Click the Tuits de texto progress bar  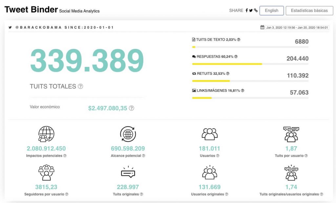pos(250,47)
